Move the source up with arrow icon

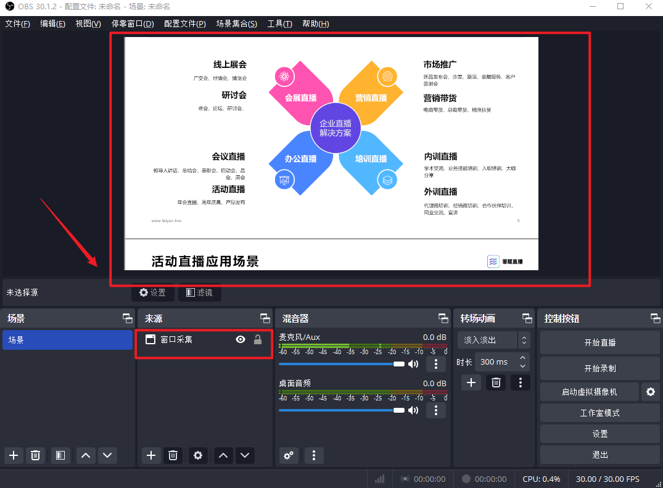(x=223, y=455)
